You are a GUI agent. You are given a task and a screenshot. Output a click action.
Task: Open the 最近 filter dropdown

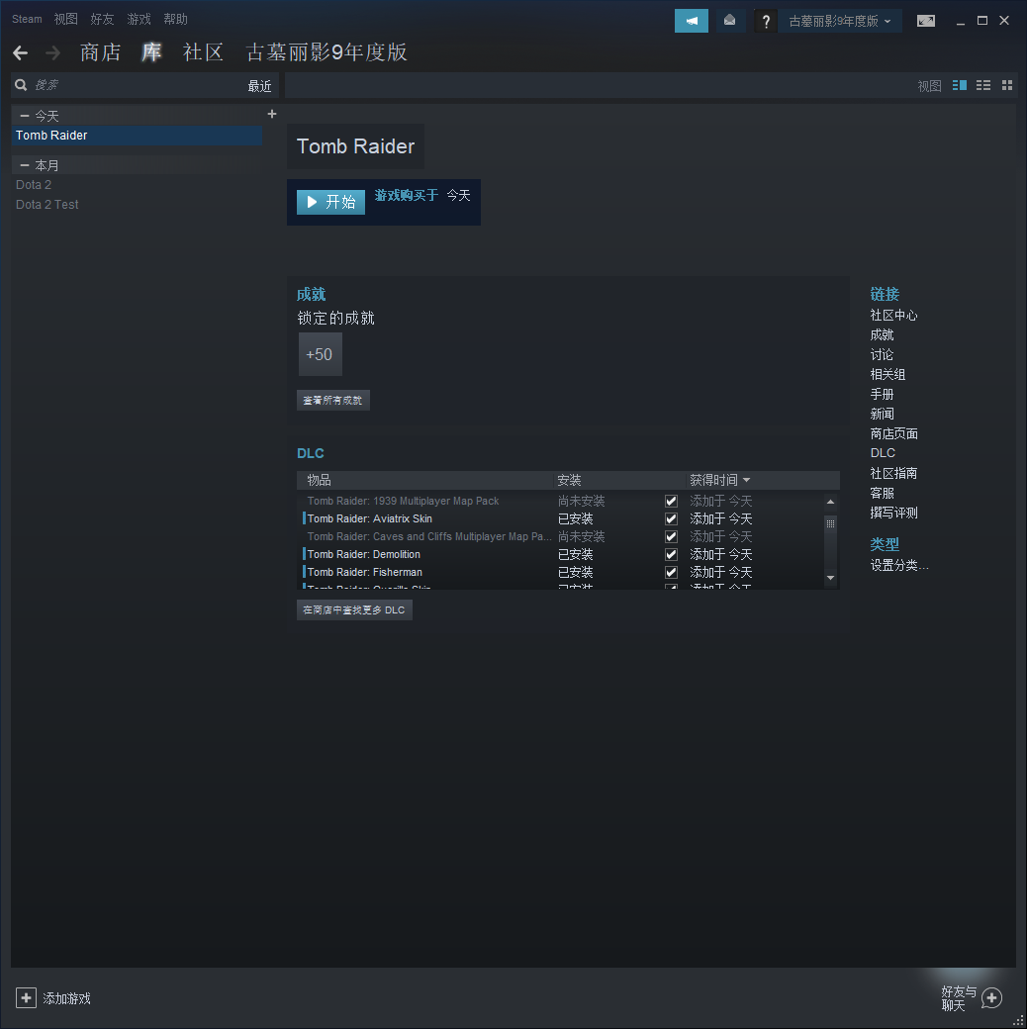260,86
